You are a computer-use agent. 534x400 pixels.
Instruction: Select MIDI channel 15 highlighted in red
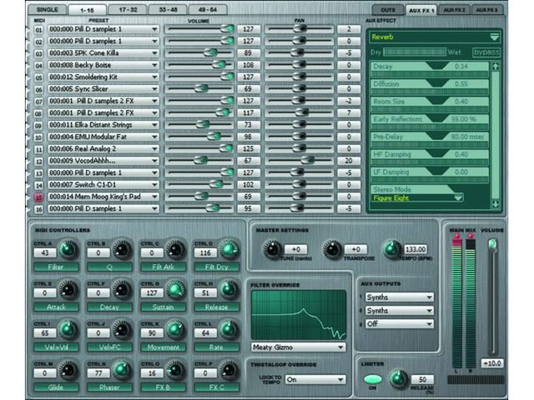[x=38, y=197]
